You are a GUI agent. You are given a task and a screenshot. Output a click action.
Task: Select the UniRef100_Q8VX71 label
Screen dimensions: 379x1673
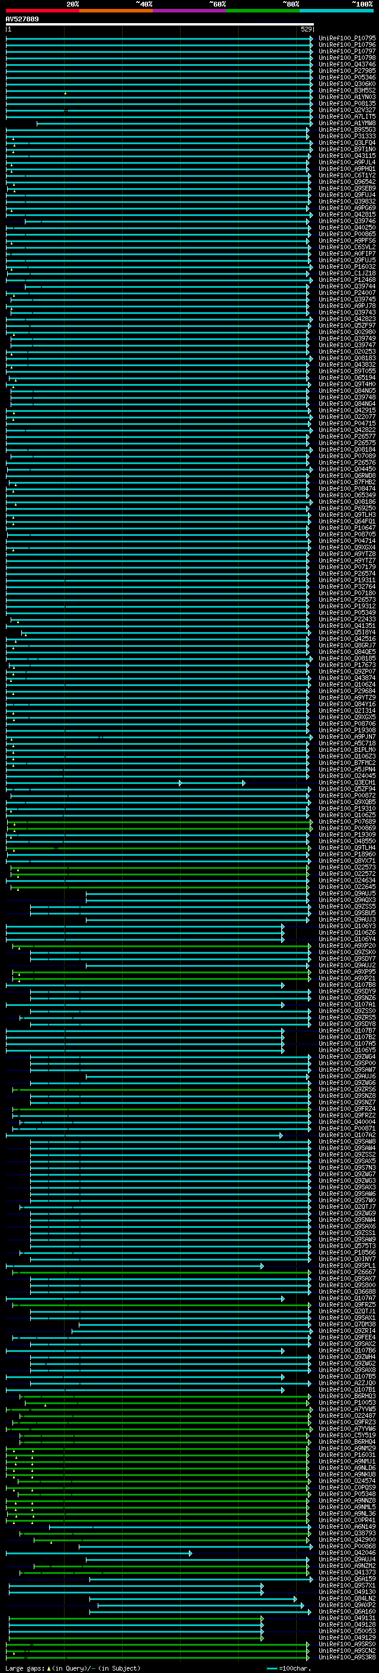347,861
